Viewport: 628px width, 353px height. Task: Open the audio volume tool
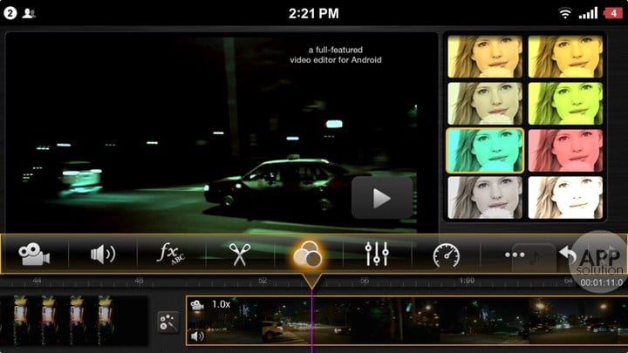(103, 255)
